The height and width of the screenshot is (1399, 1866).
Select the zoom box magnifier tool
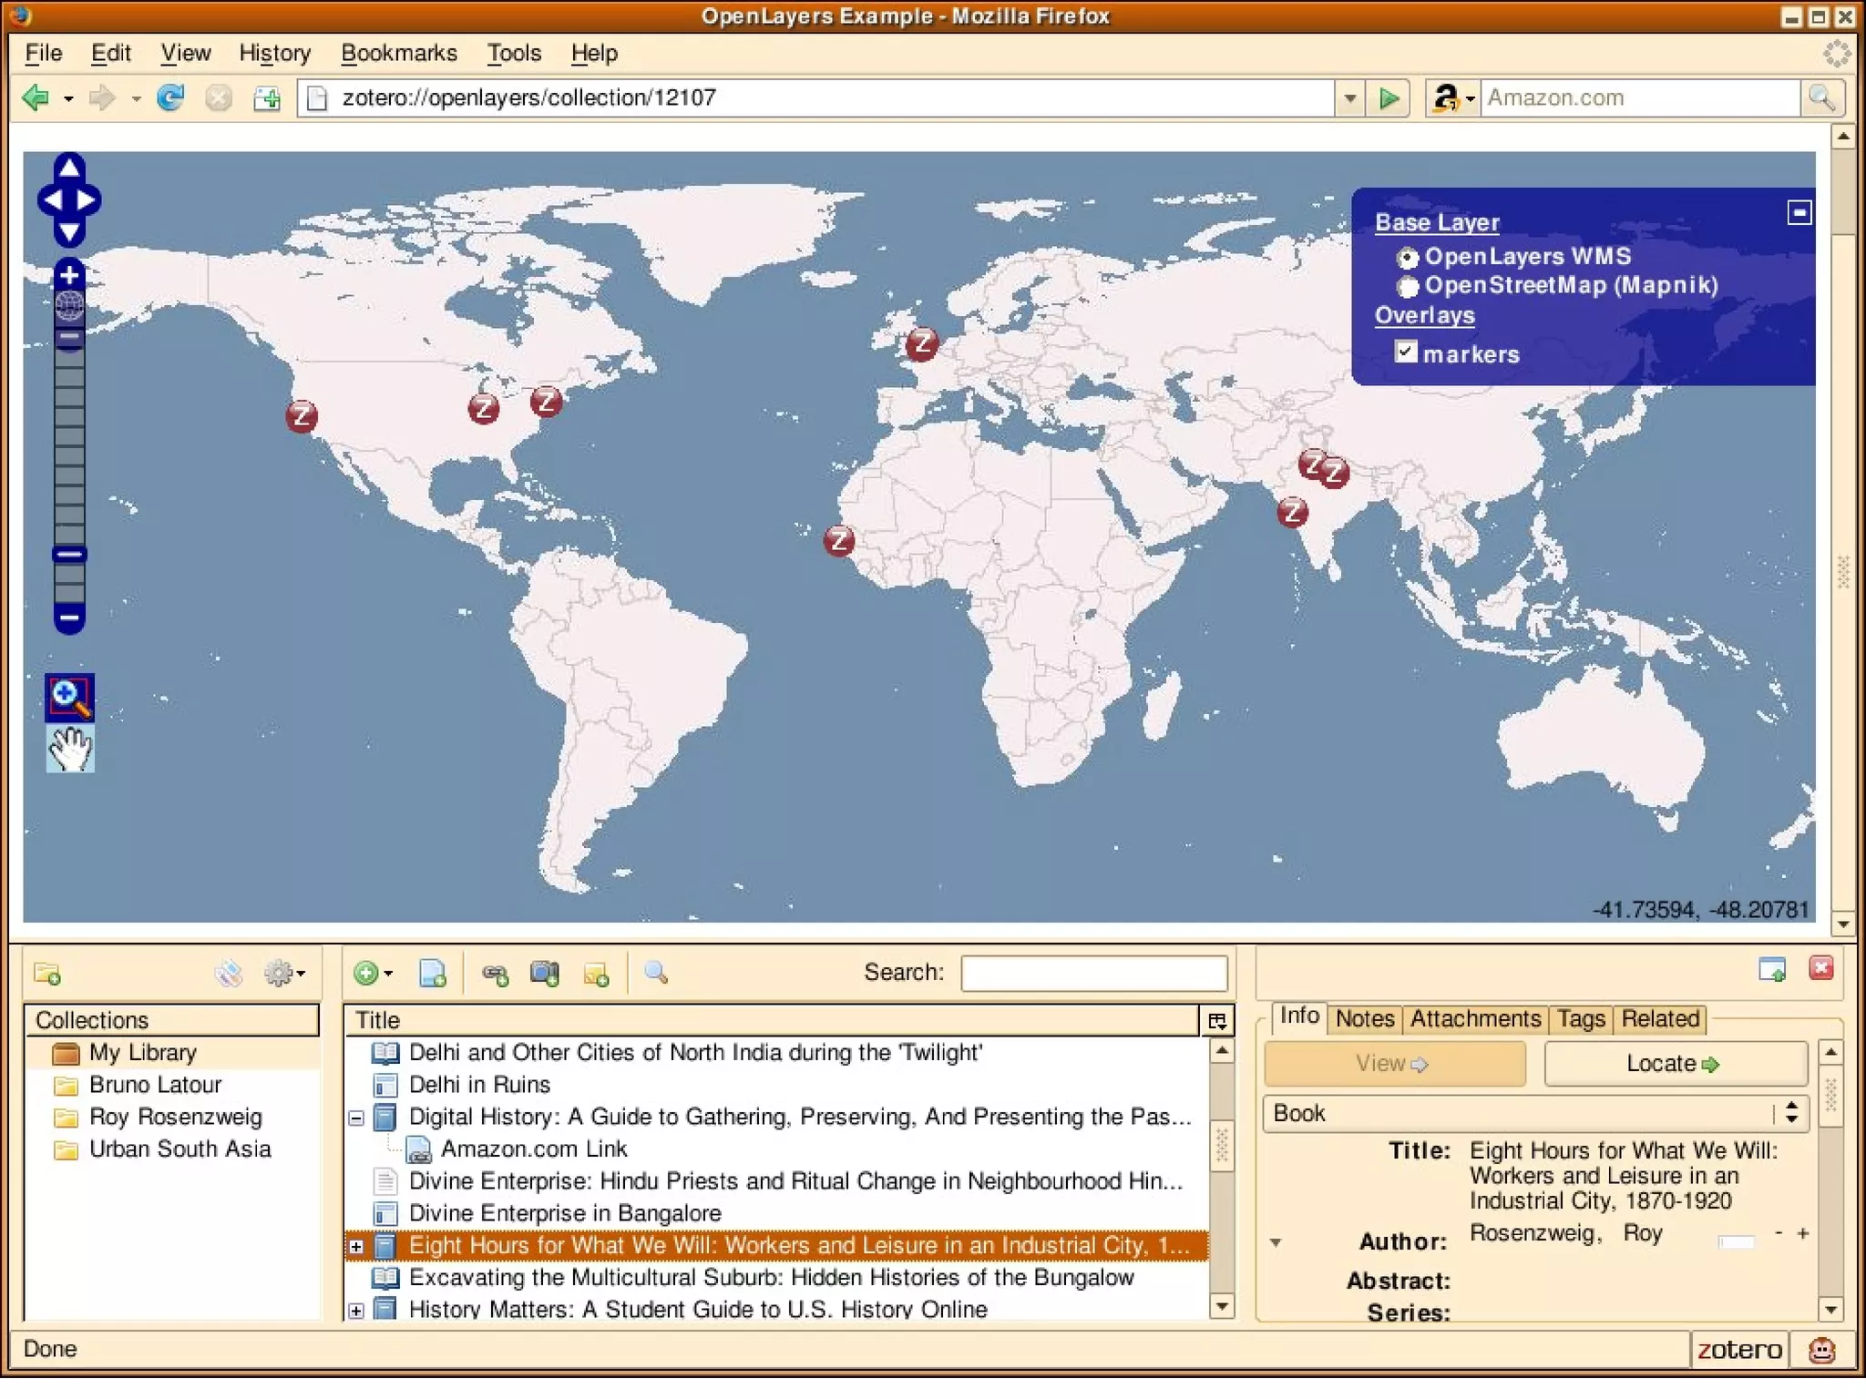[69, 698]
